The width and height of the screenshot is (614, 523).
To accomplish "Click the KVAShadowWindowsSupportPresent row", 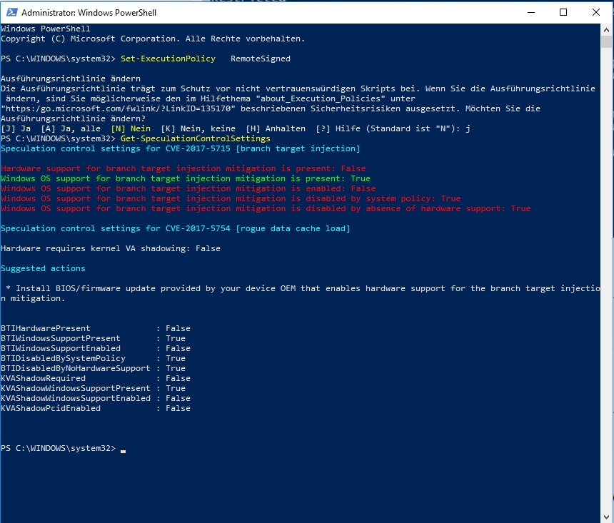I will [x=94, y=388].
